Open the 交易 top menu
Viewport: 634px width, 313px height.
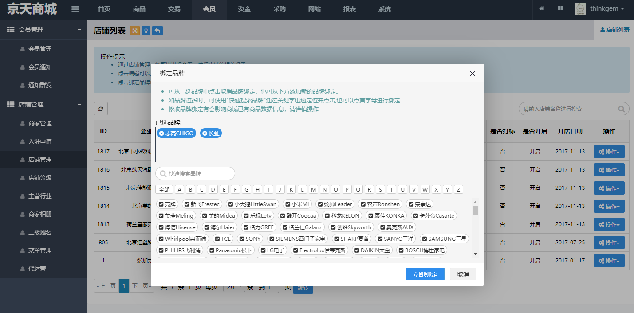[x=174, y=9]
